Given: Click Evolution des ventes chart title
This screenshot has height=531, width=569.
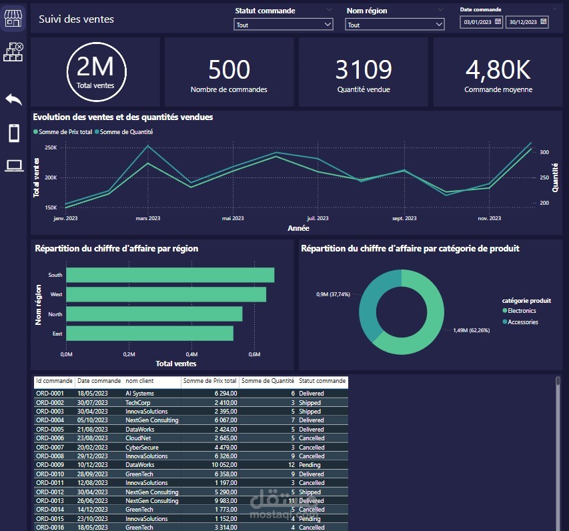Looking at the screenshot, I should (x=123, y=117).
